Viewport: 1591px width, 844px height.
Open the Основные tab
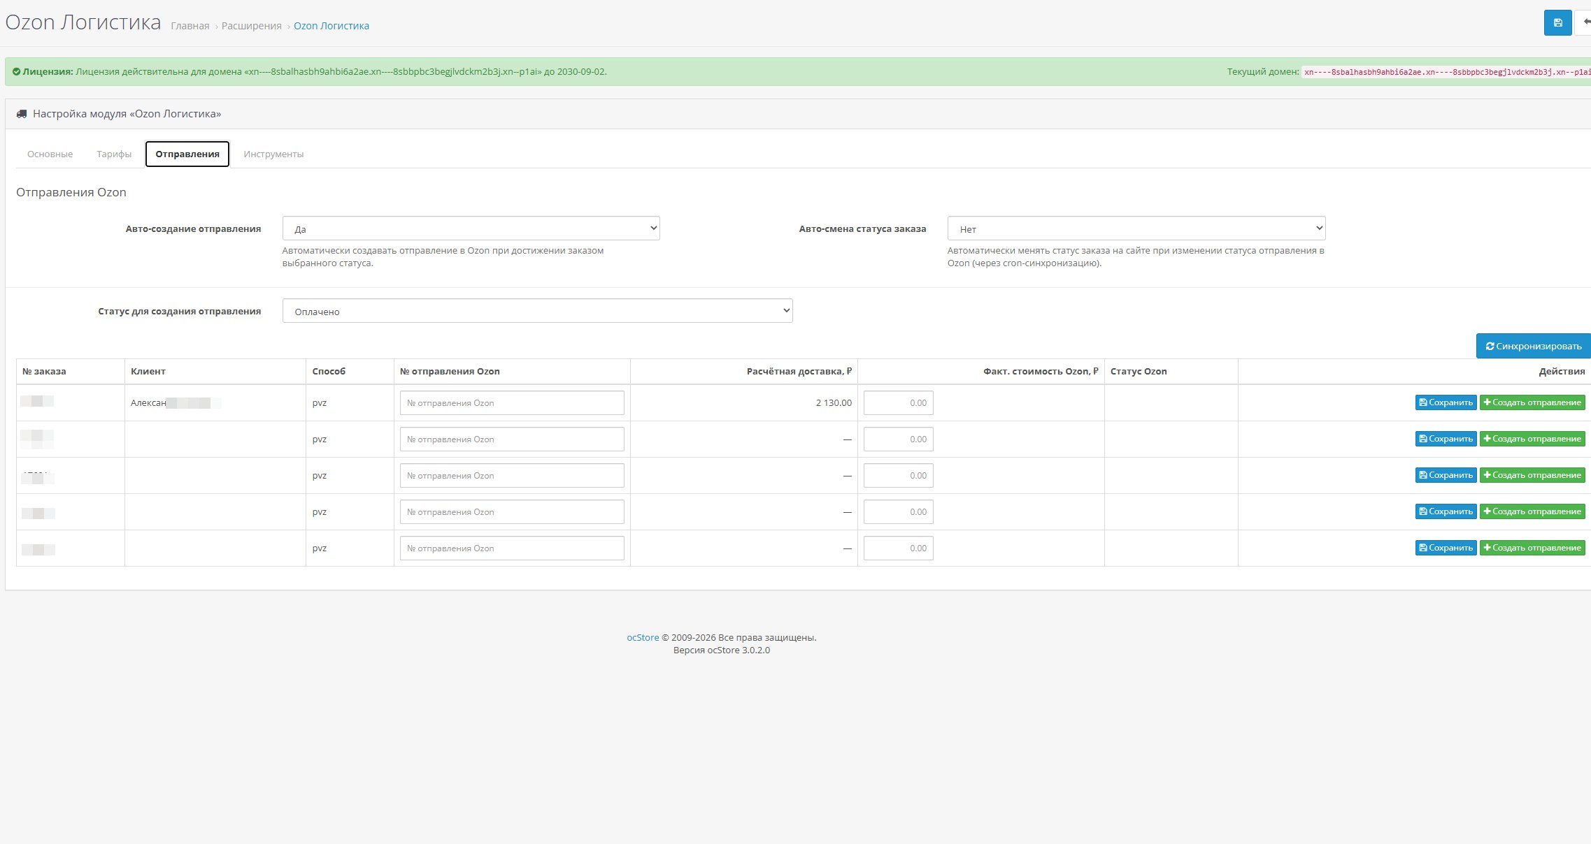(50, 154)
